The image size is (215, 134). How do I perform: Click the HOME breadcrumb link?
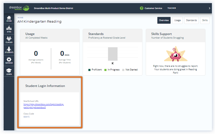(x=20, y=17)
